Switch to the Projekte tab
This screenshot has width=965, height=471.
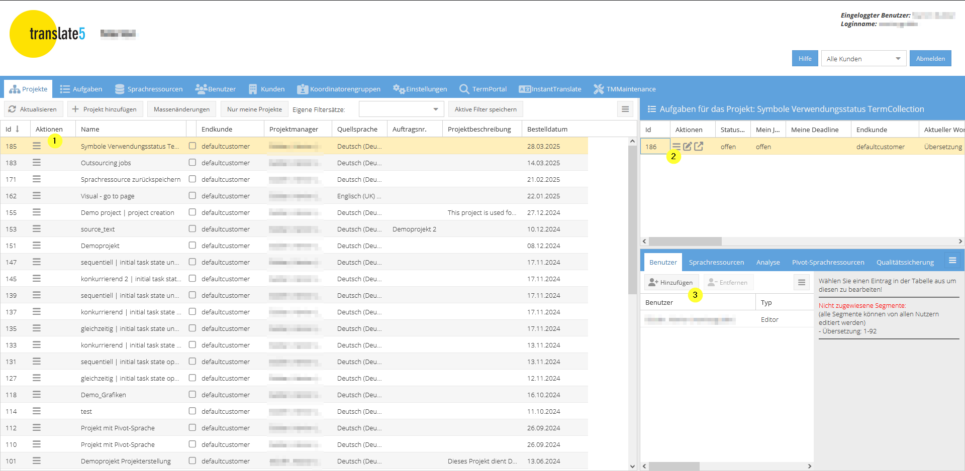tap(29, 89)
